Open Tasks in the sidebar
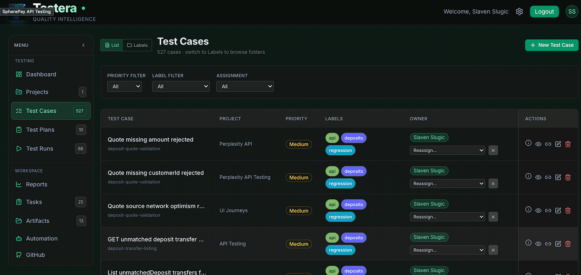The height and width of the screenshot is (275, 581). [x=51, y=202]
